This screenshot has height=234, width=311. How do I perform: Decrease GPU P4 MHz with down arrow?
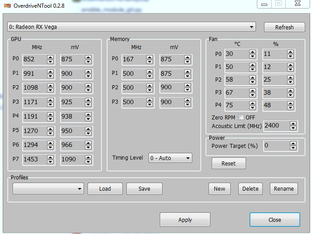coord(50,119)
